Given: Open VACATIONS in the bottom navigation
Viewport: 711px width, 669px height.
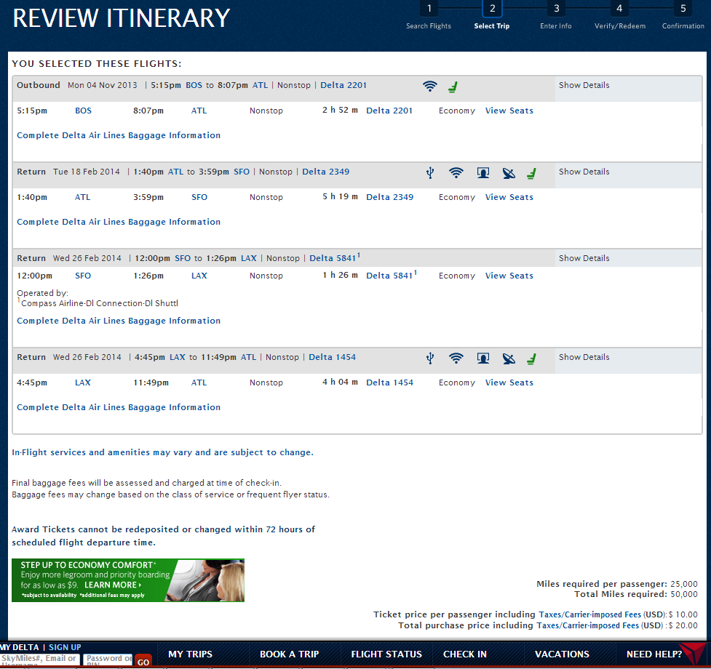Looking at the screenshot, I should tap(562, 654).
